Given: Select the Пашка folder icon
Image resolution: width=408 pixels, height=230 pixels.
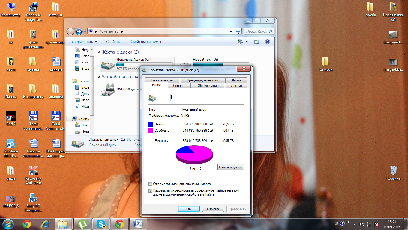Looking at the screenshot, I should (11, 91).
